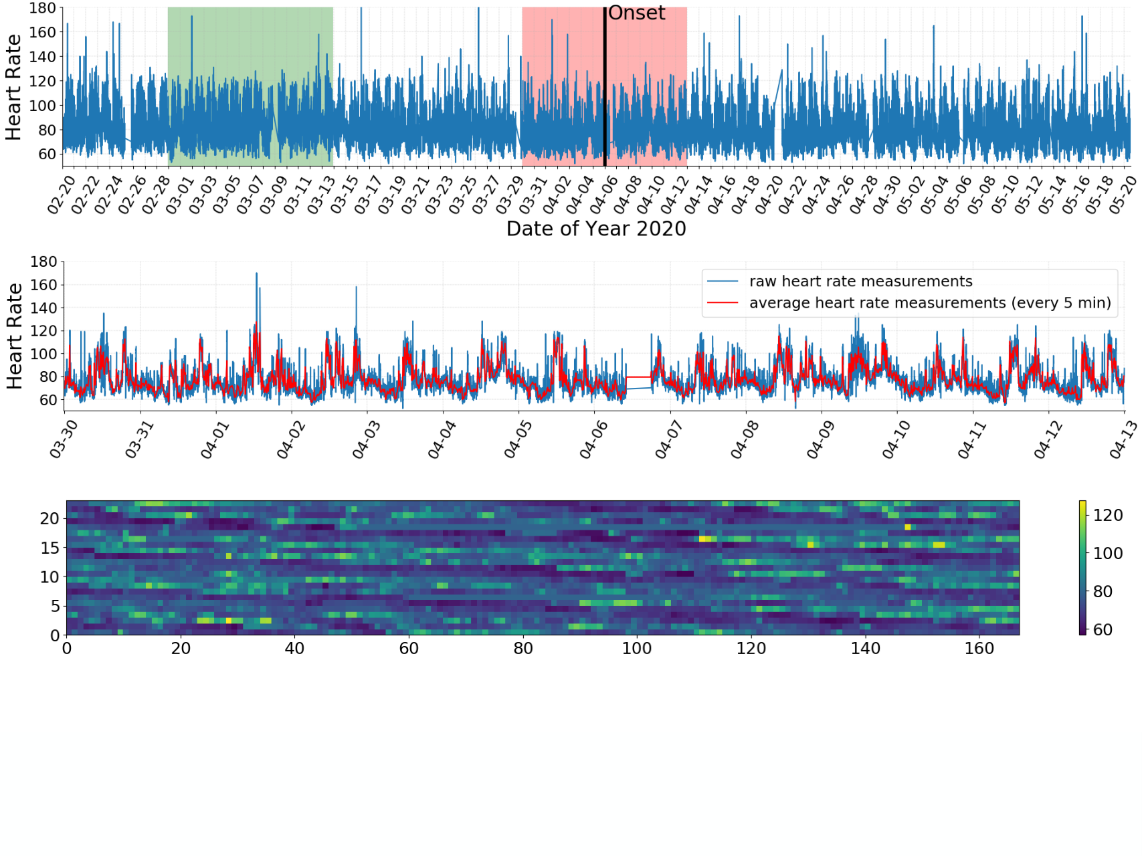Click the "160" x-axis tick of heatmap
1142x856 pixels.
979,649
